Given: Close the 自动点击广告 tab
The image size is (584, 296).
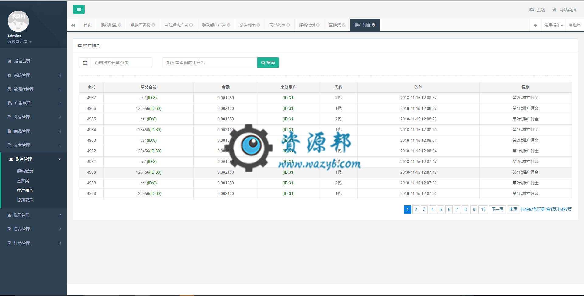Looking at the screenshot, I should pyautogui.click(x=191, y=25).
